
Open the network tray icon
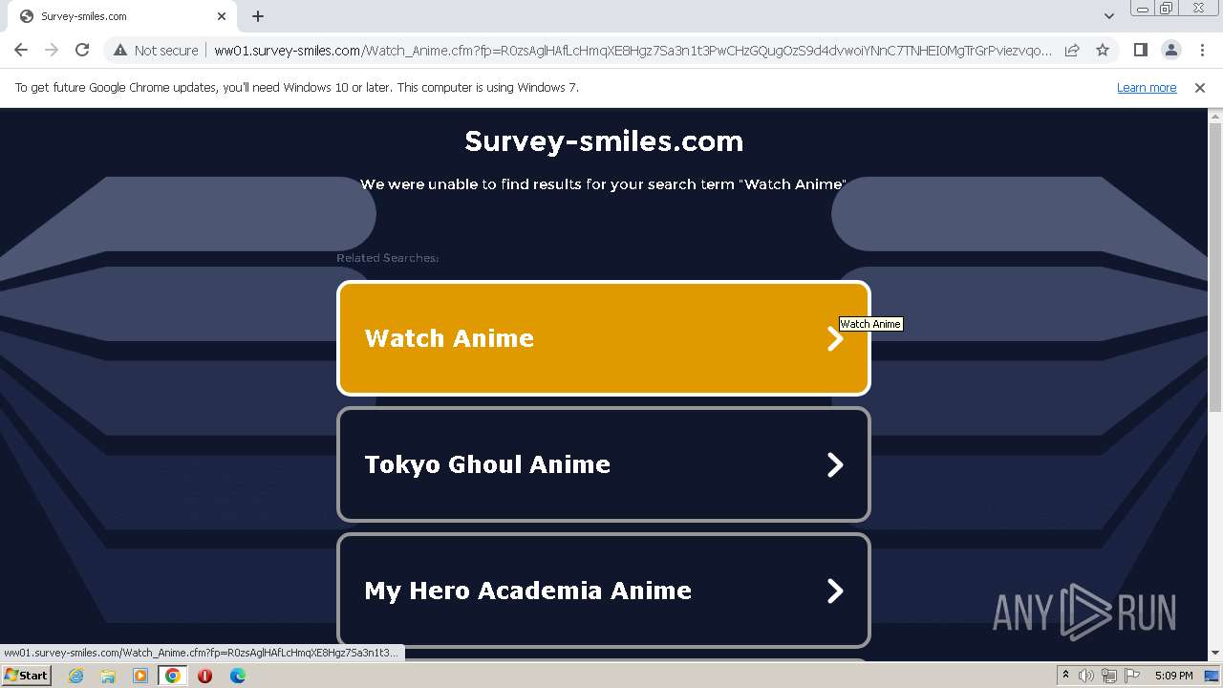point(1109,676)
